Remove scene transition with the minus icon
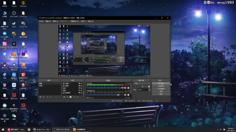The height and width of the screenshot is (132, 236). [146, 87]
